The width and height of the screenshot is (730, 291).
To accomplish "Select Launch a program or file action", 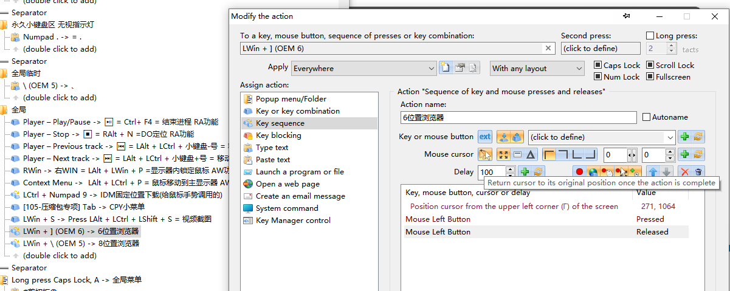I will click(300, 172).
